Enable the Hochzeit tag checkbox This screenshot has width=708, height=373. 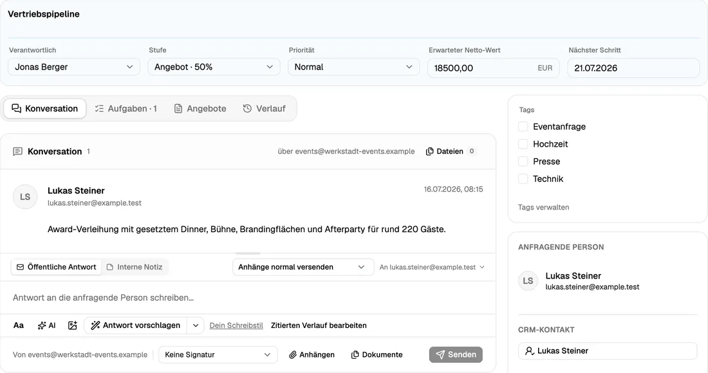pos(523,144)
